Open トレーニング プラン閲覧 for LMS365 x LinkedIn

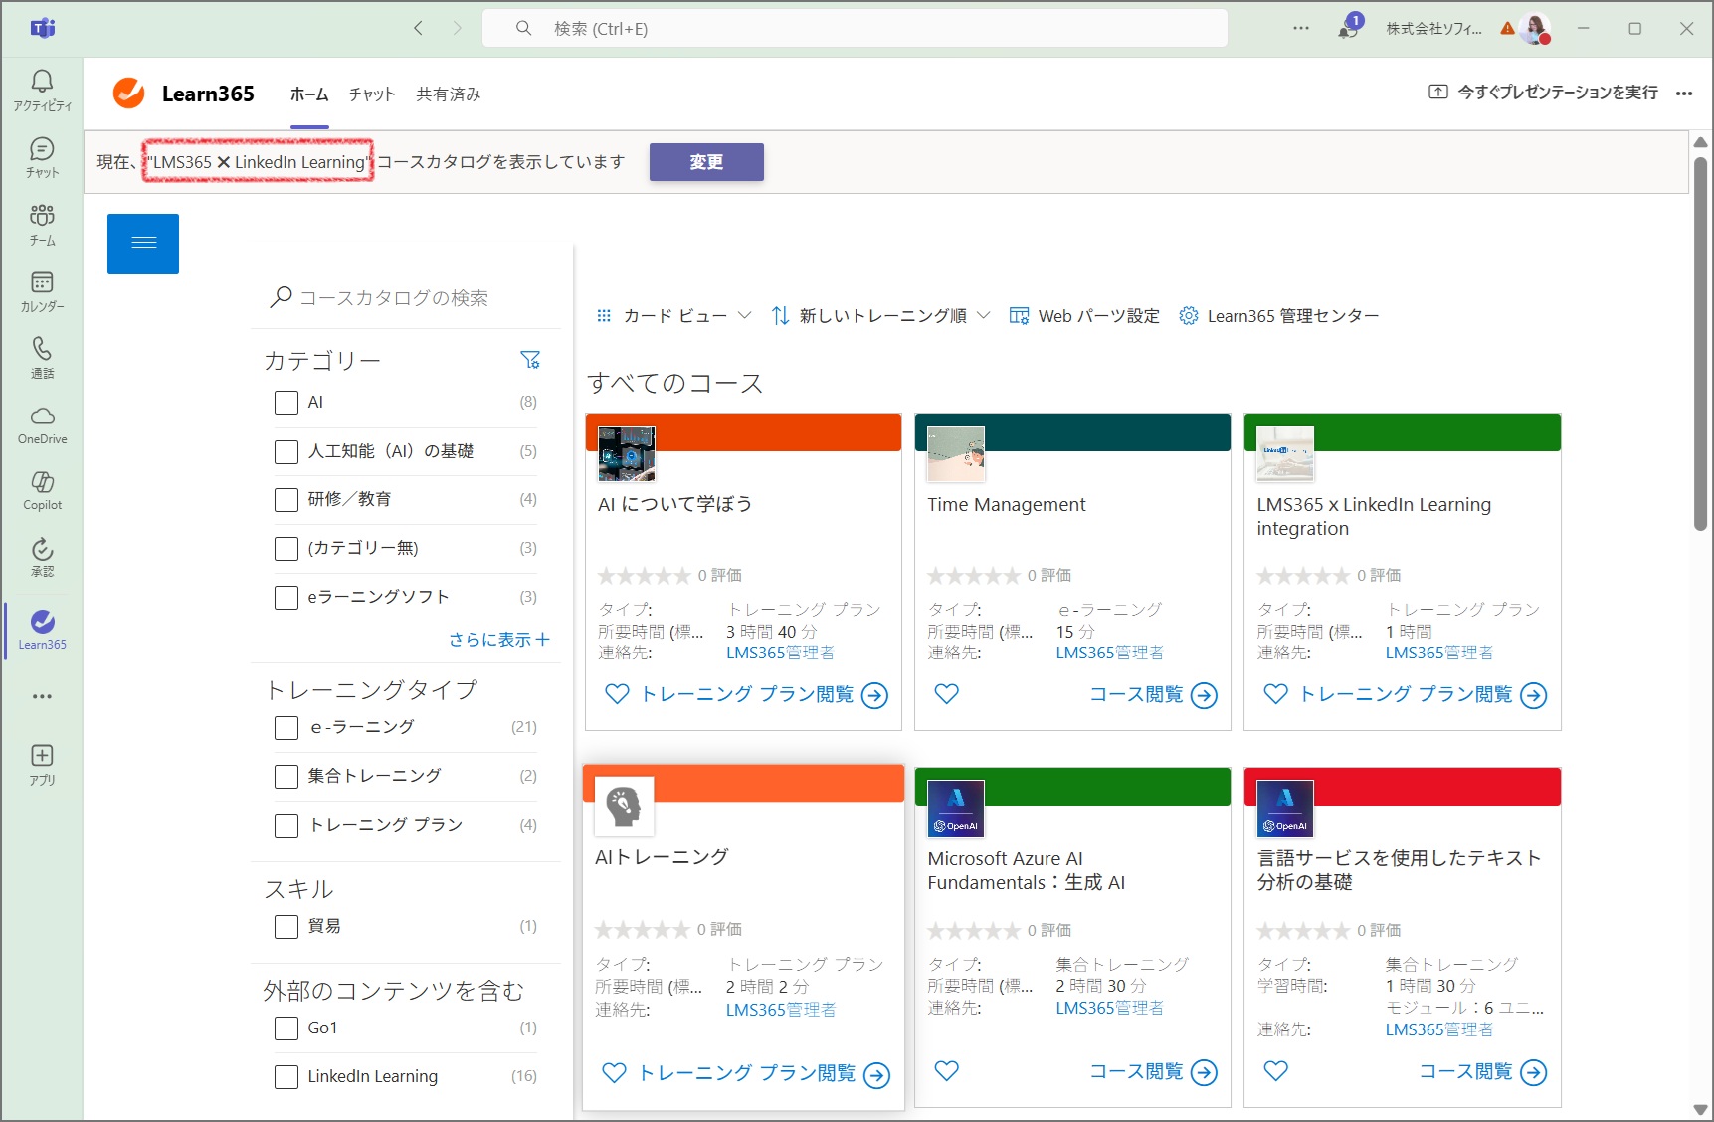[x=1424, y=694]
